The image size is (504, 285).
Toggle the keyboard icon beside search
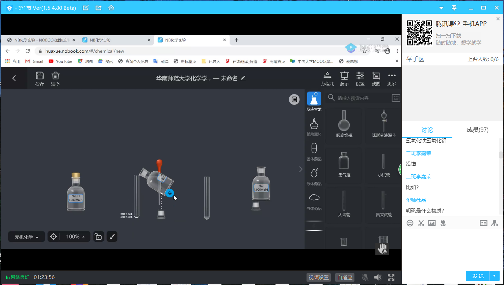[x=396, y=98]
